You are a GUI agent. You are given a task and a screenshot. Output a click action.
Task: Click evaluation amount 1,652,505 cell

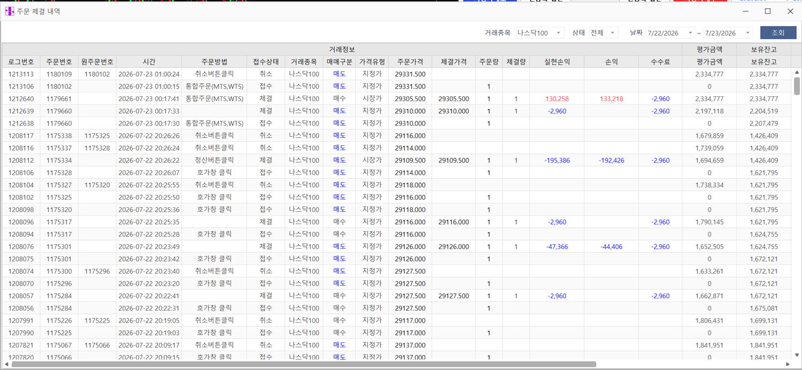pyautogui.click(x=710, y=246)
